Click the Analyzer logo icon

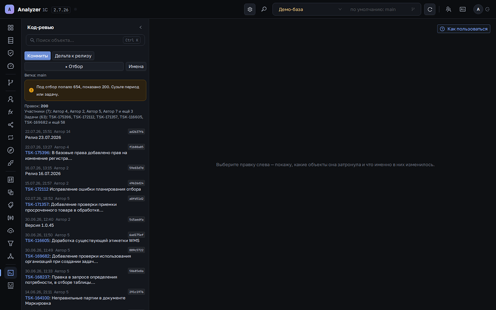tap(10, 9)
